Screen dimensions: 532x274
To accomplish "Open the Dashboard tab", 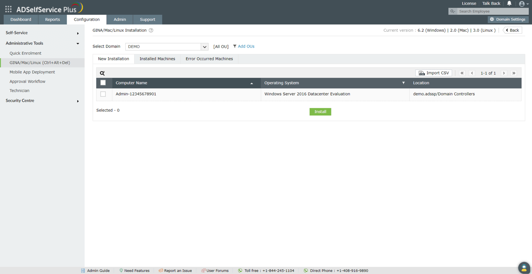I will click(x=21, y=20).
